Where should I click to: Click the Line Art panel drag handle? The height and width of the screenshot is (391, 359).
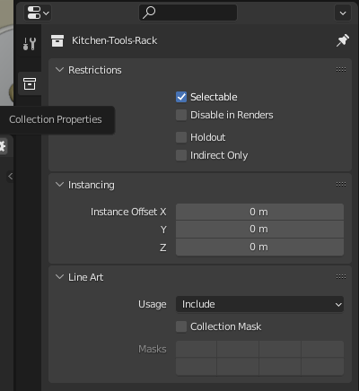point(341,277)
